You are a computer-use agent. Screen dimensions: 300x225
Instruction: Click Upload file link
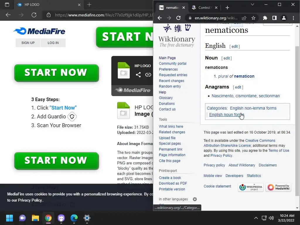click(167, 138)
